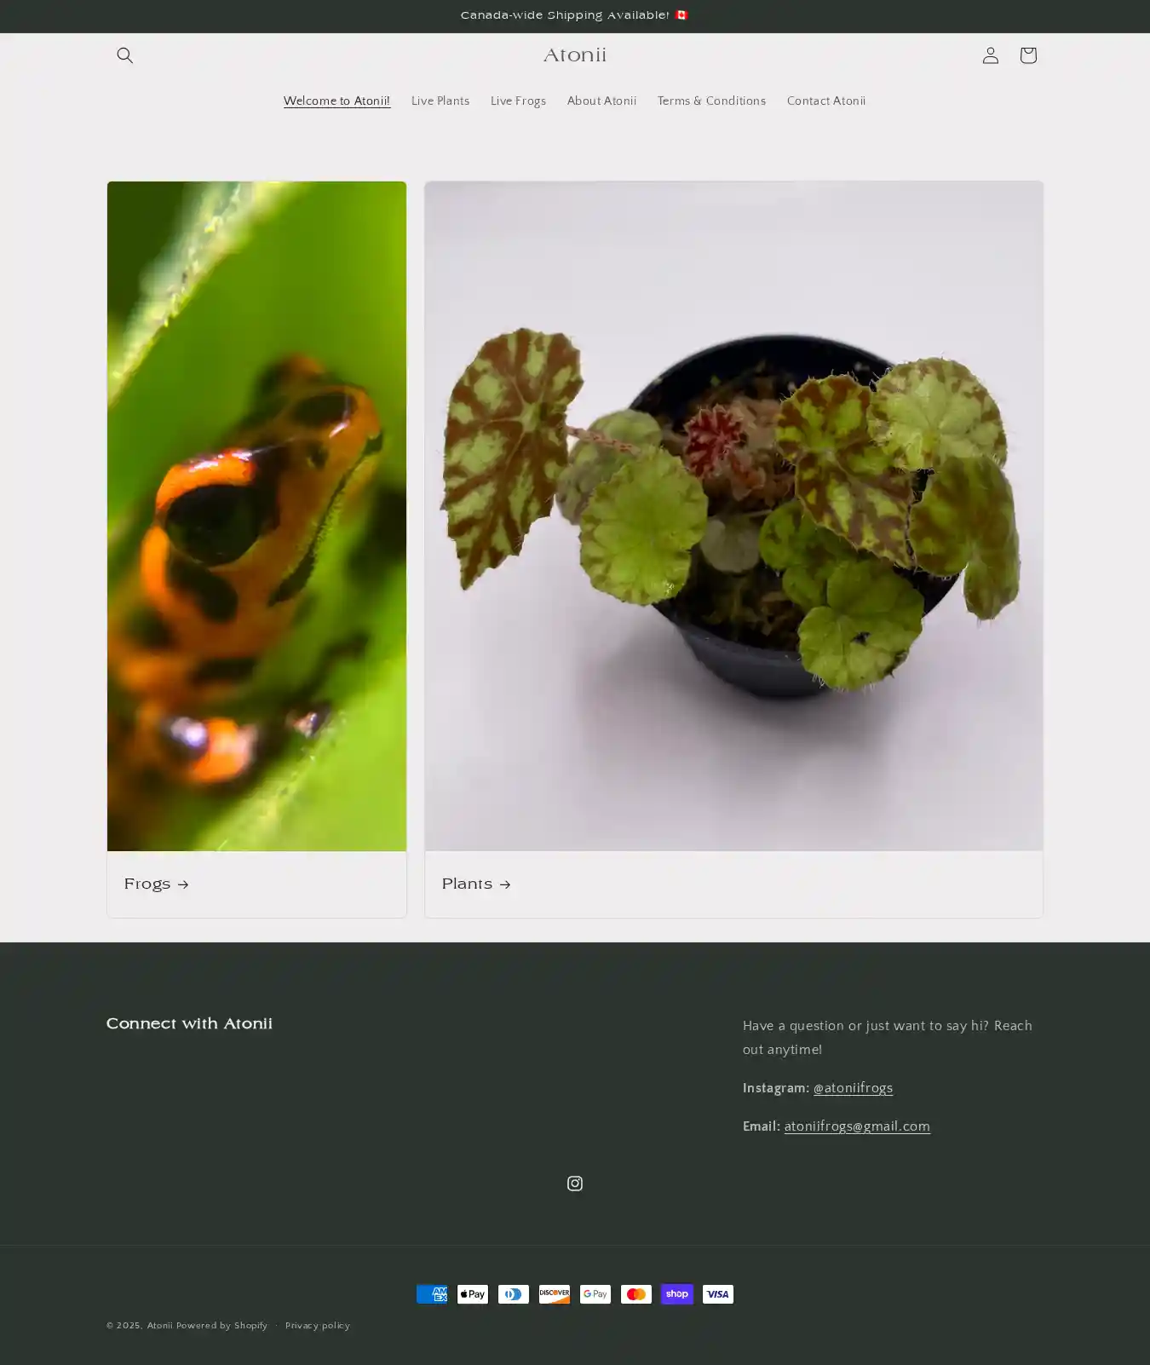1150x1365 pixels.
Task: Click the Apple Pay payment icon
Action: tap(473, 1293)
